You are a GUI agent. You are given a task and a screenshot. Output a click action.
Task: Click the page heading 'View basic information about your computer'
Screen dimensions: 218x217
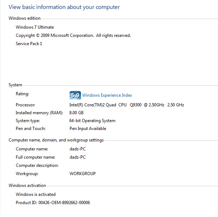click(x=64, y=7)
